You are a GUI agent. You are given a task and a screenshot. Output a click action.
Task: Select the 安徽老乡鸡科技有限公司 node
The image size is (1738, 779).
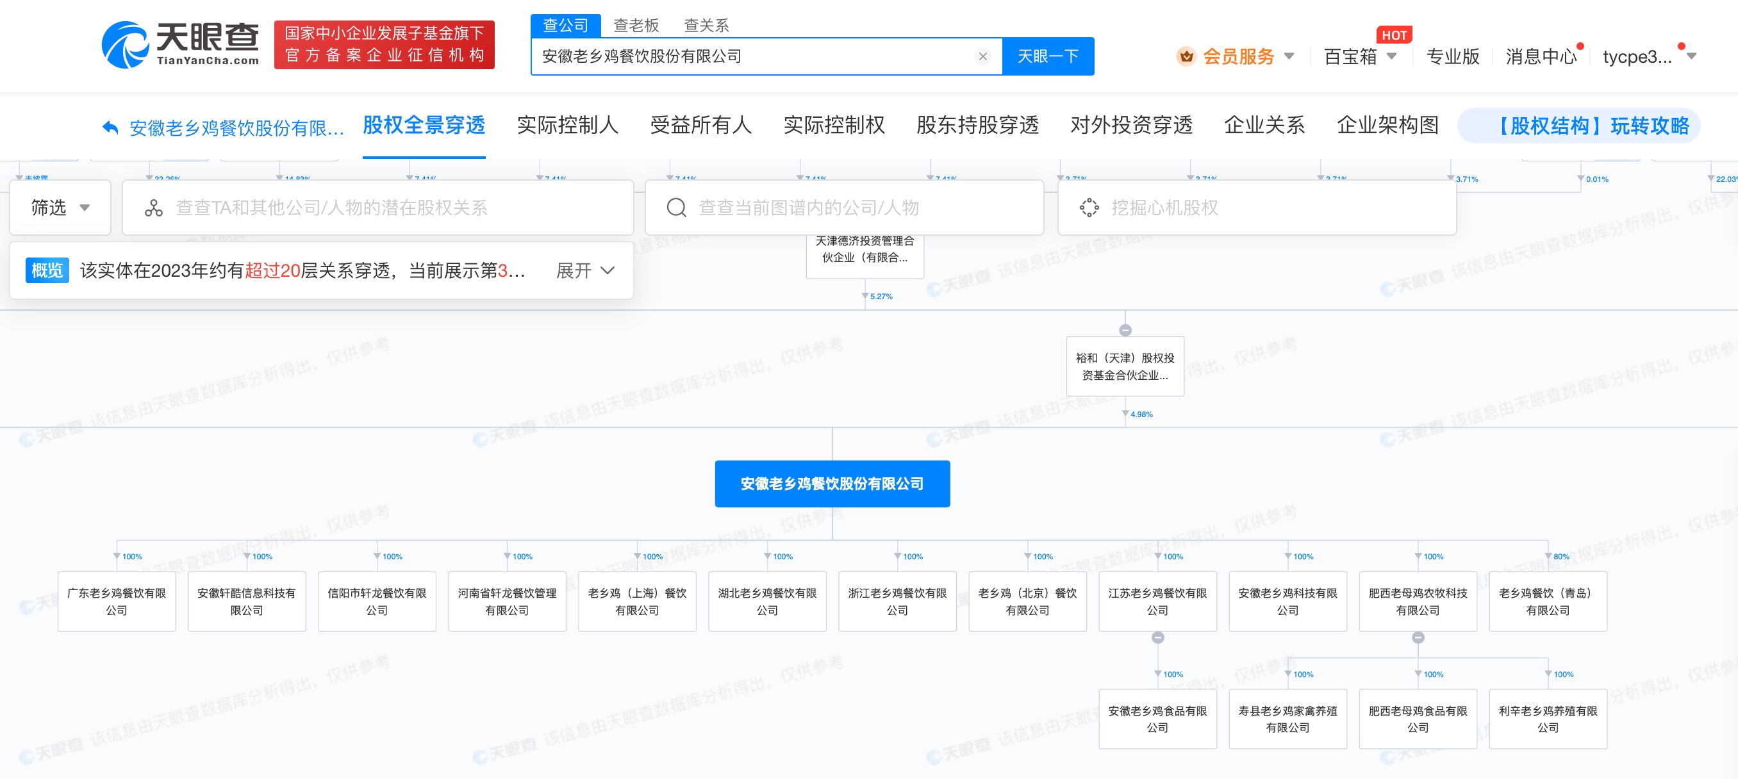(1288, 602)
